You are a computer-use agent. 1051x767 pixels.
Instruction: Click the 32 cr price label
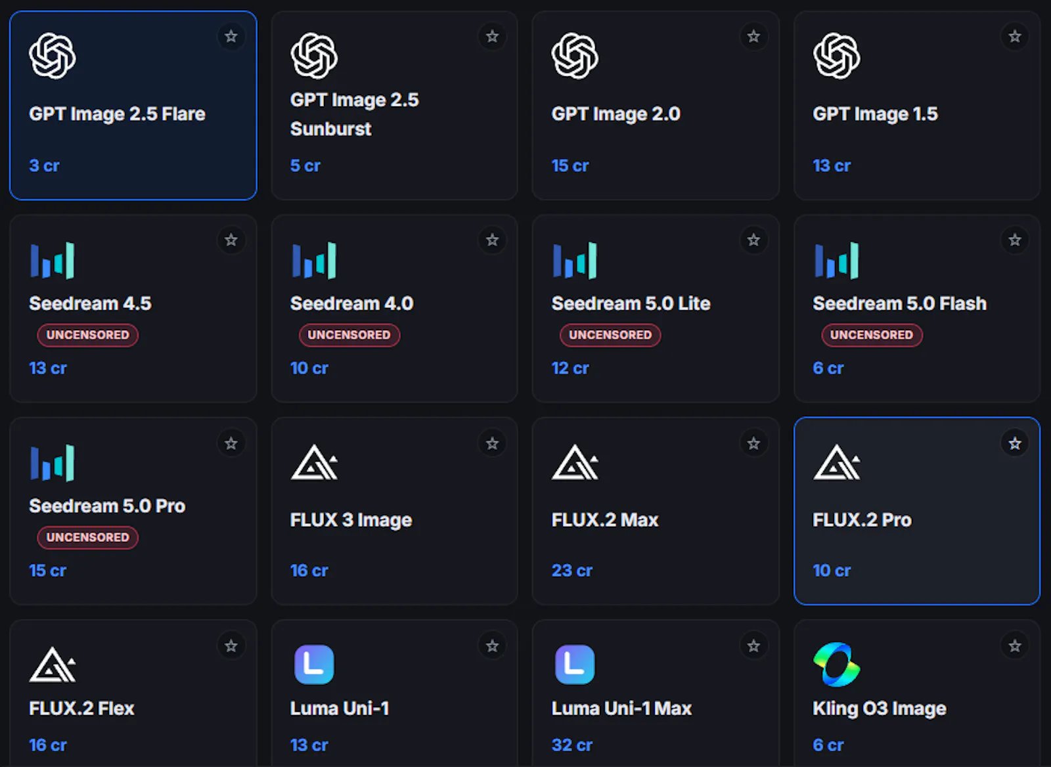(571, 745)
